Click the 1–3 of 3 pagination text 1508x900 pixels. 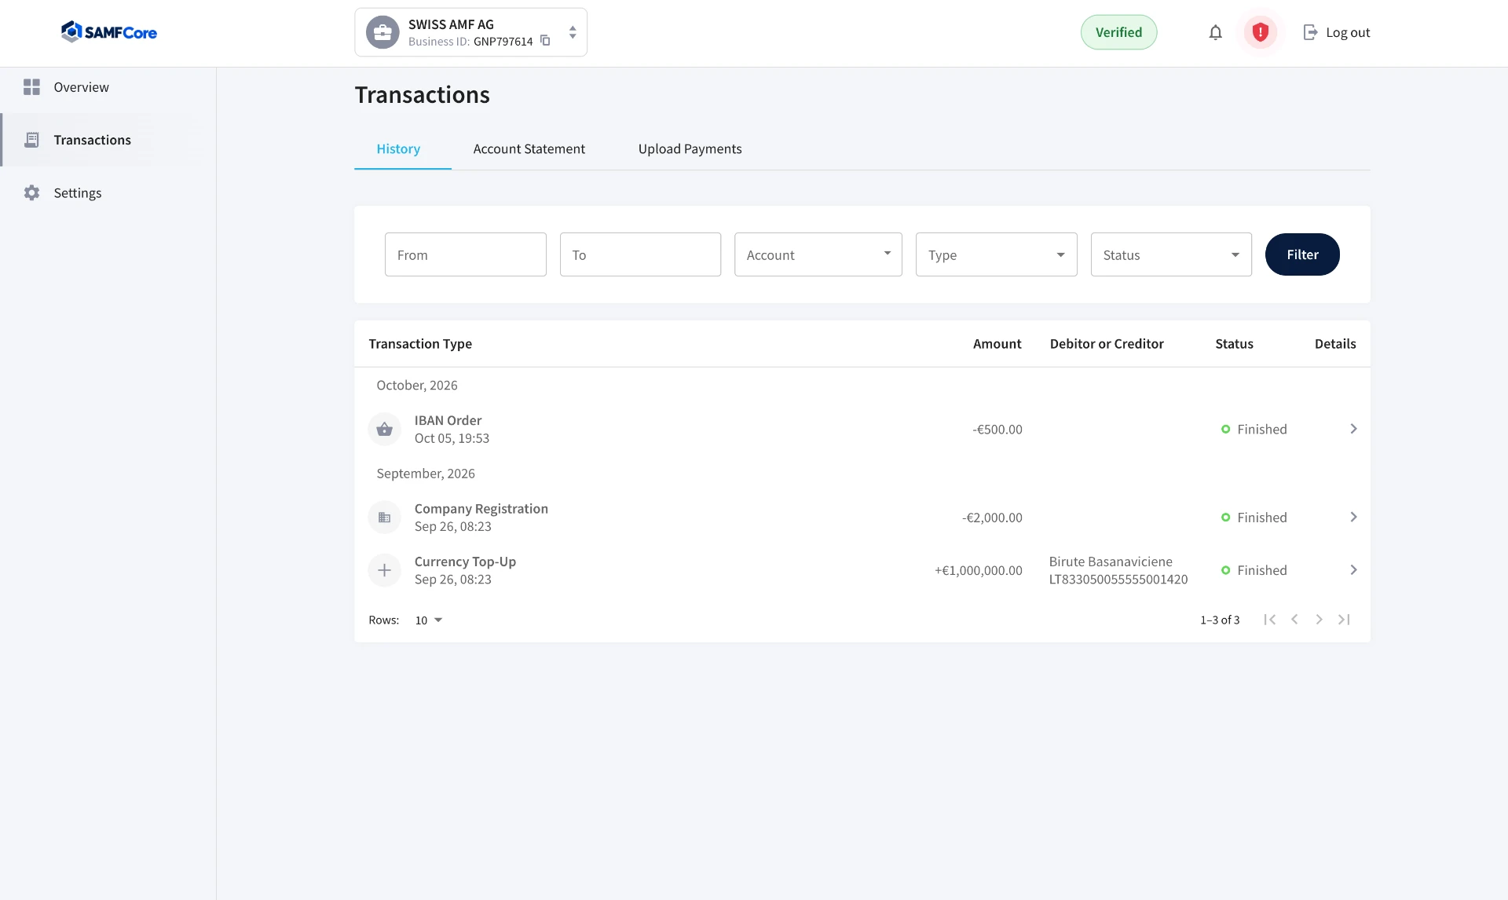[x=1220, y=620]
